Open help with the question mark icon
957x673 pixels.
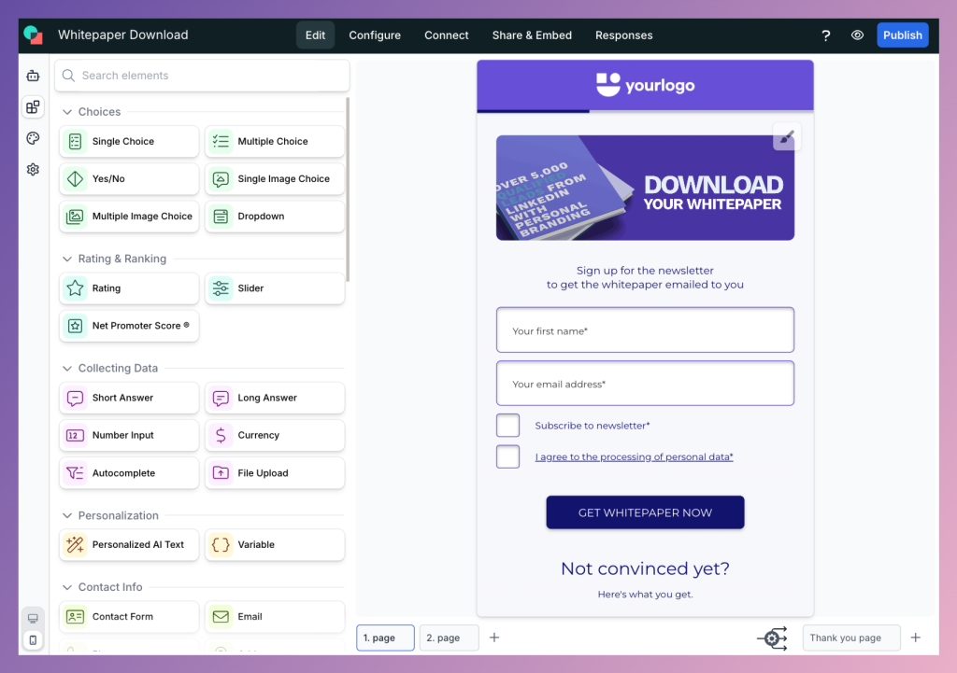click(825, 35)
